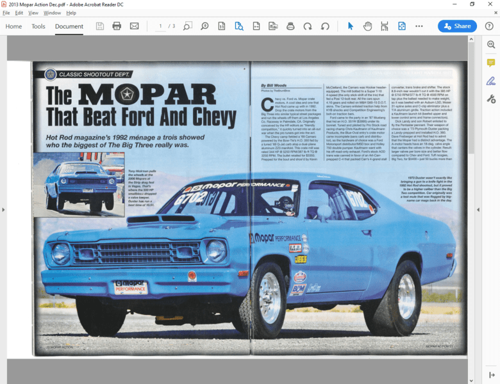
Task: Collapse the right tools pane arrow
Action: (x=478, y=209)
